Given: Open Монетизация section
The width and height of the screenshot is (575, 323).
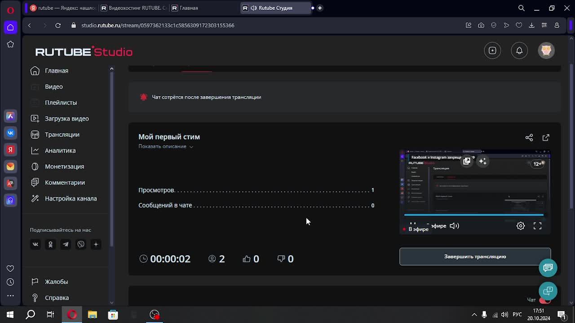Looking at the screenshot, I should pos(57,166).
